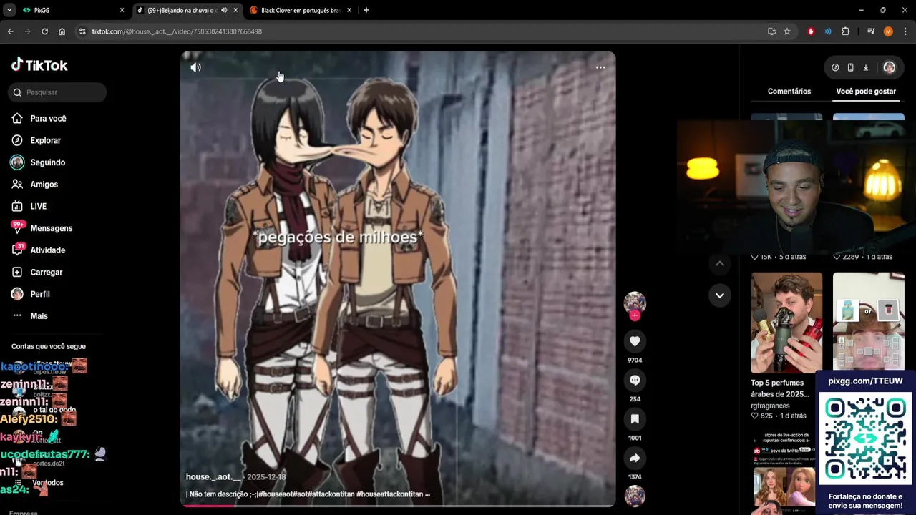
Task: View site information icon
Action: point(82,31)
